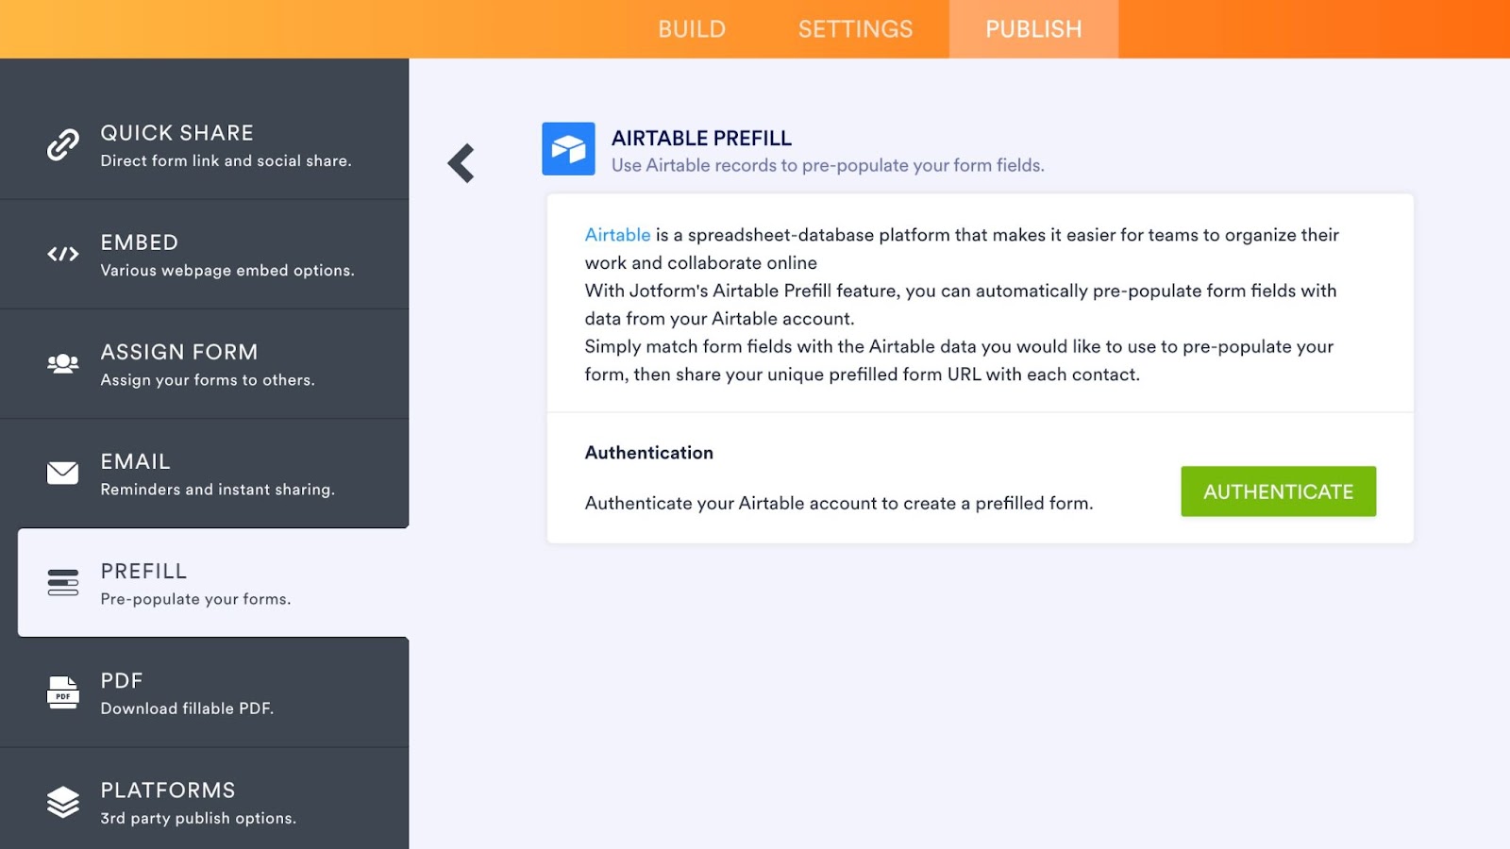Click the 'AIRTABLE PREFILL' heading

[x=702, y=138]
